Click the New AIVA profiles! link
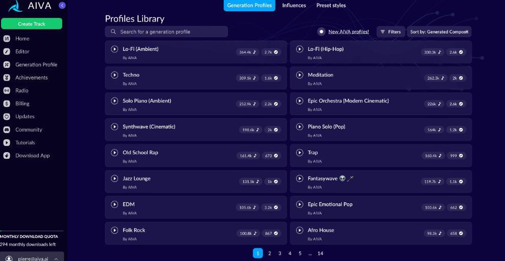This screenshot has width=505, height=261. coord(348,32)
